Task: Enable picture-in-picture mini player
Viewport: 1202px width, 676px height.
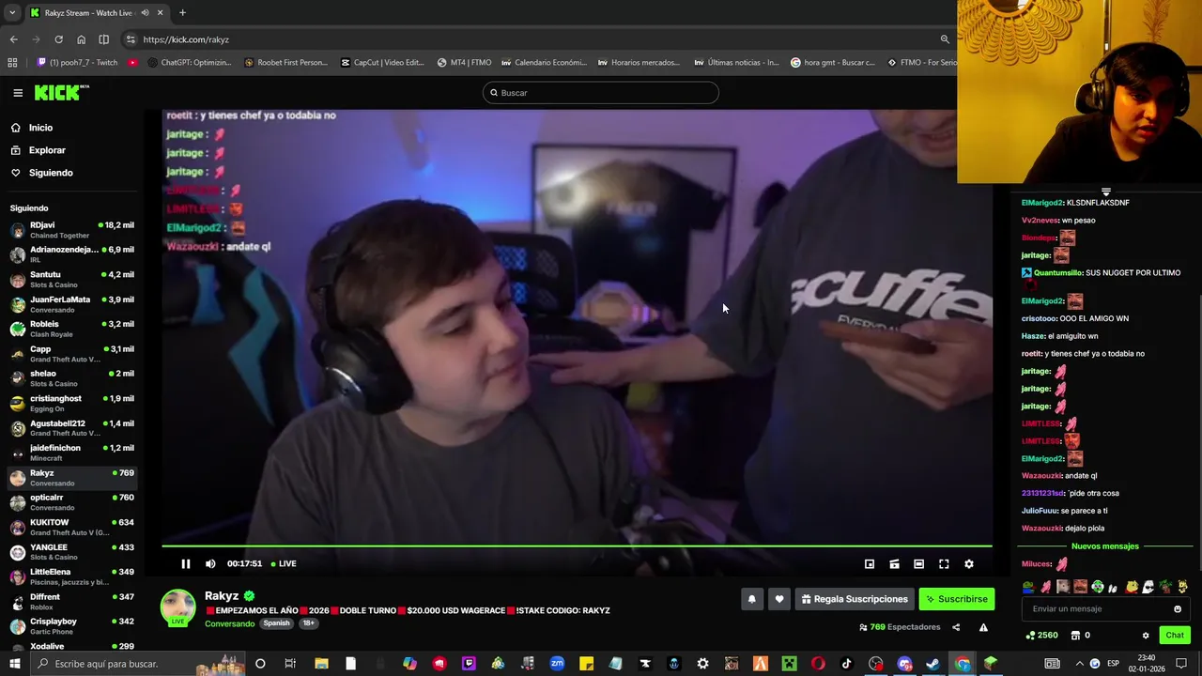Action: pos(870,563)
